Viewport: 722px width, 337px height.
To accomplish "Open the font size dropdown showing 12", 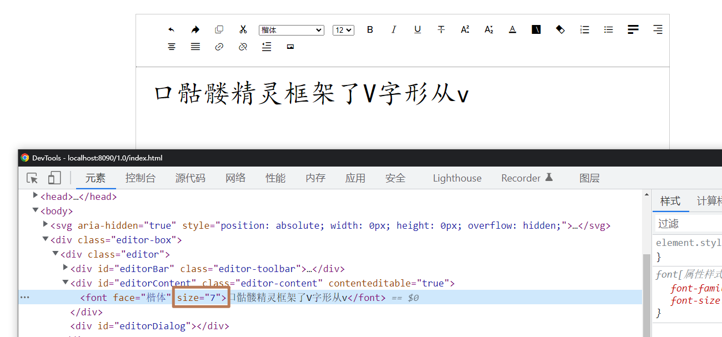I will [343, 30].
